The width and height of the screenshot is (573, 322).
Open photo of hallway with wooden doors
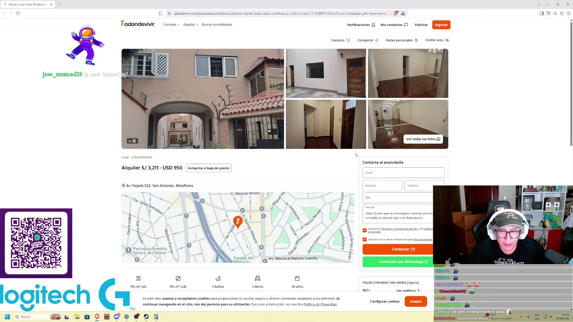tap(326, 124)
